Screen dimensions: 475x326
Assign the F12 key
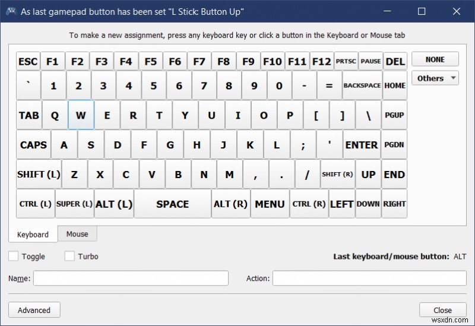tap(321, 62)
